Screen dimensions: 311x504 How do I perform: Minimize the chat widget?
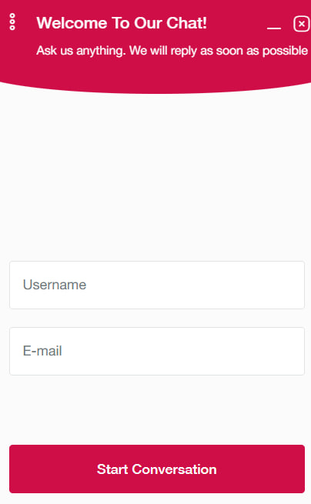[x=274, y=28]
